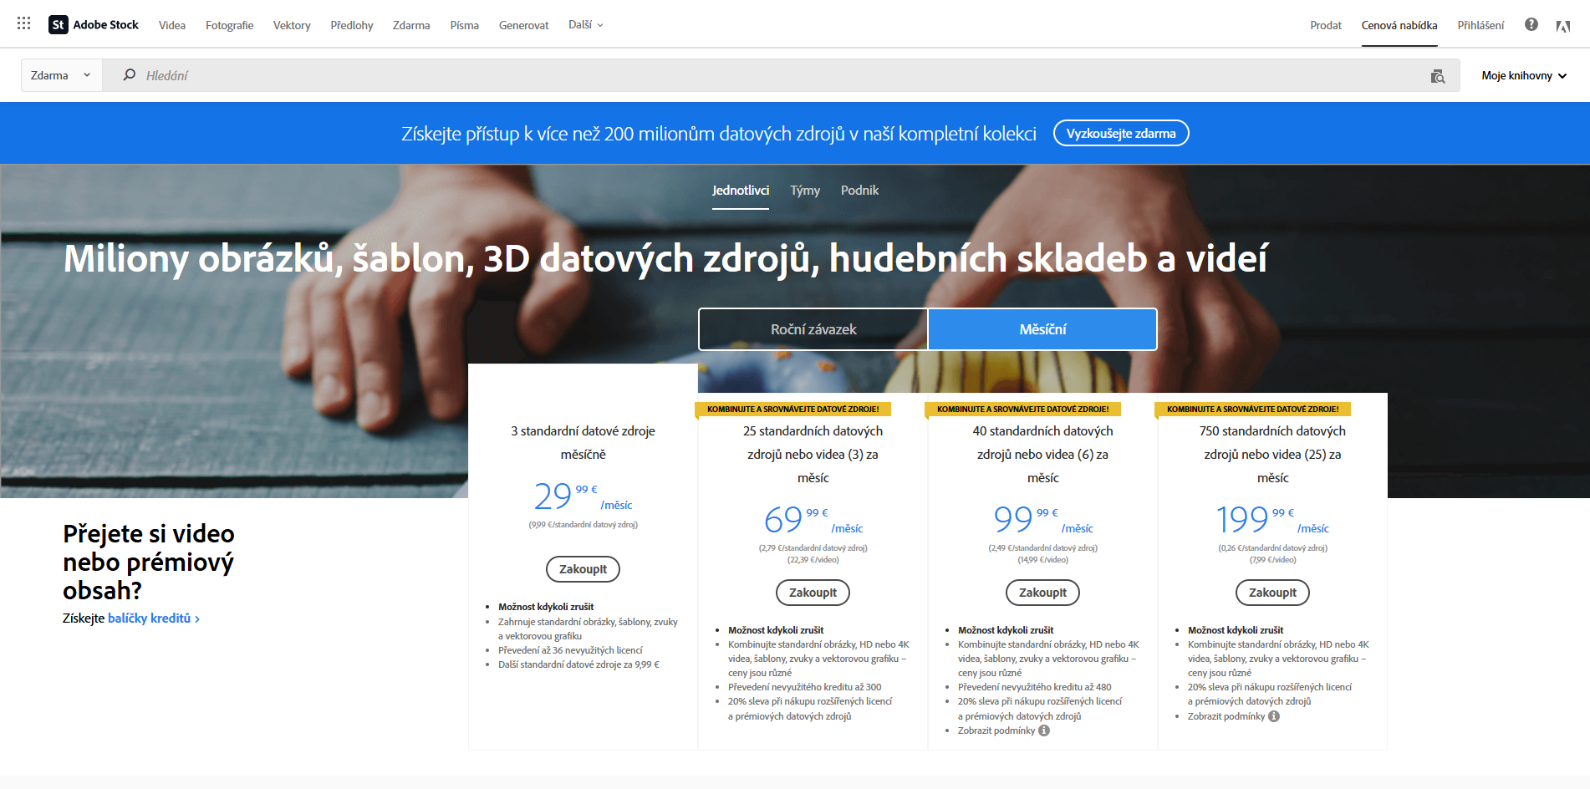
Task: Open the Cenová nabídka page link
Action: (x=1399, y=25)
